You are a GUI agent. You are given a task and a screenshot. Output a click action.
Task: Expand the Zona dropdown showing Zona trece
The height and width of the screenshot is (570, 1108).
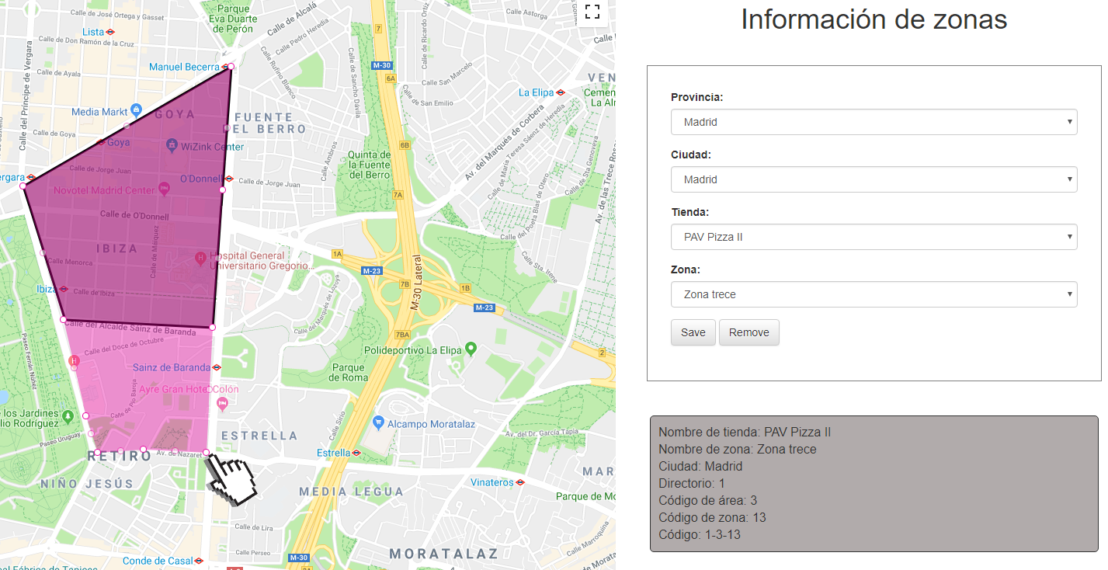(874, 294)
